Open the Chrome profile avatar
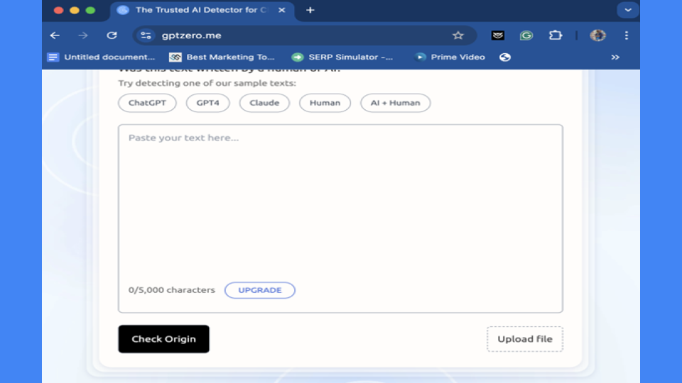682x383 pixels. 597,35
